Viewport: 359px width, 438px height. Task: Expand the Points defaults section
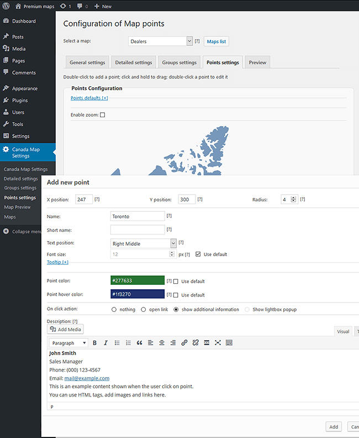(x=89, y=98)
